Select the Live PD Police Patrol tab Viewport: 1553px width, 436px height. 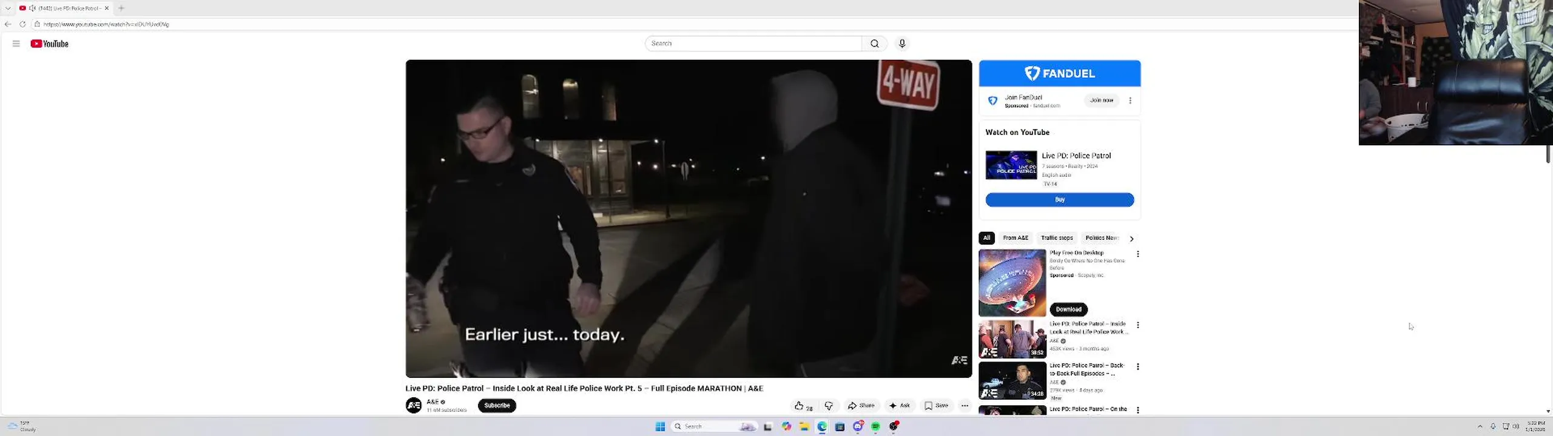click(64, 8)
